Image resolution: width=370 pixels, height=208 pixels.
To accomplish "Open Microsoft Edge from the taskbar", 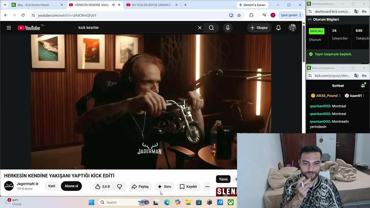I will (x=167, y=203).
